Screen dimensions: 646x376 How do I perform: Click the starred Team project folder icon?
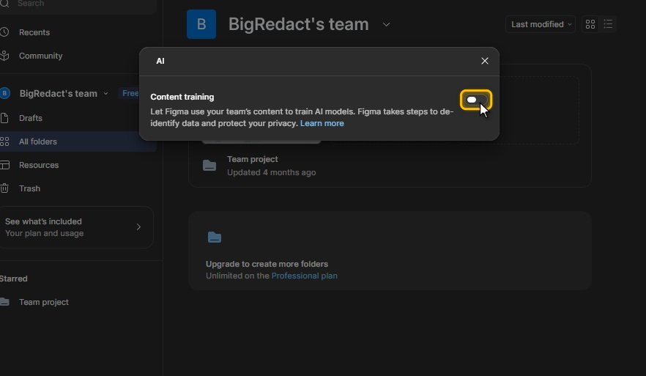point(4,302)
